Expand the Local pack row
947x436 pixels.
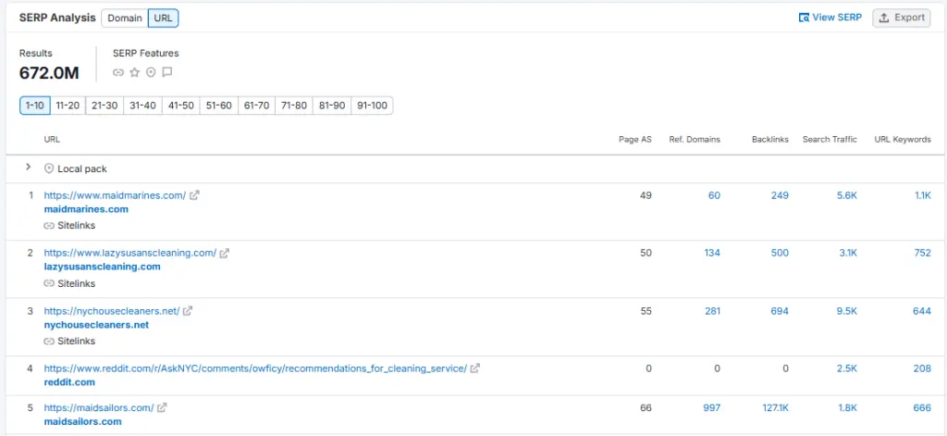click(29, 168)
